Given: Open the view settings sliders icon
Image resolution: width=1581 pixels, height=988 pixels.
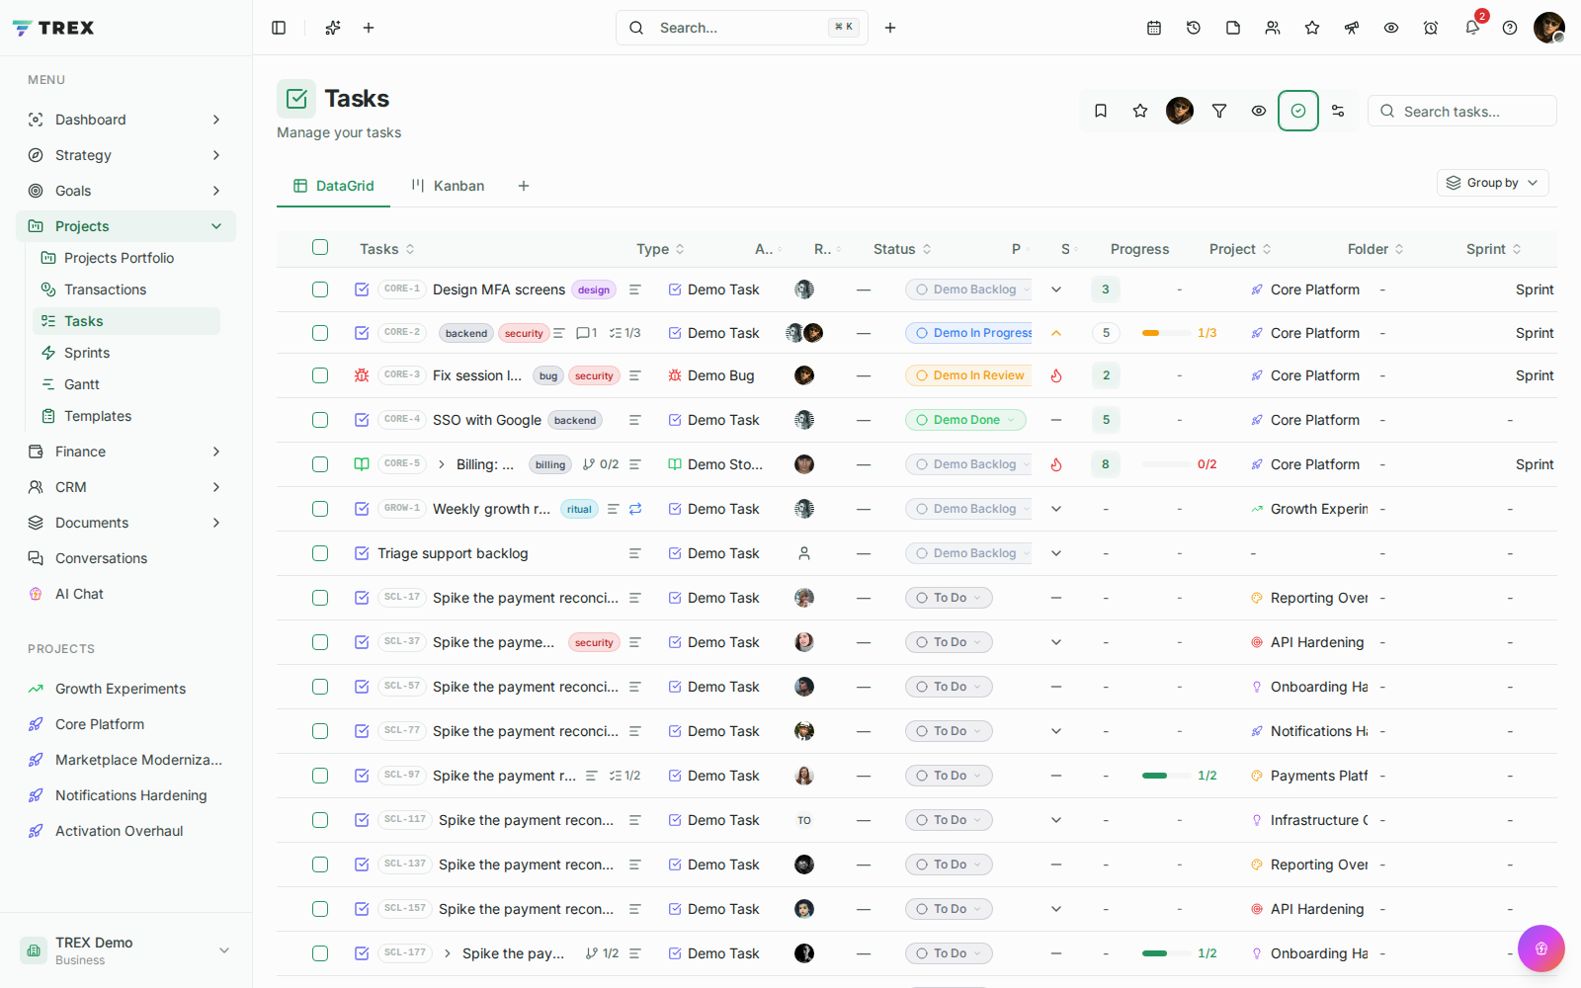Looking at the screenshot, I should [x=1338, y=111].
